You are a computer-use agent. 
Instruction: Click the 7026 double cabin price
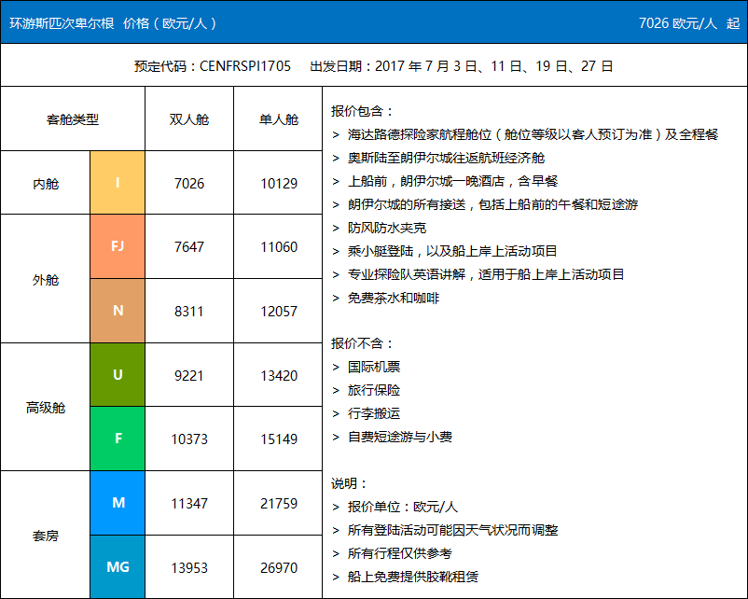point(189,184)
